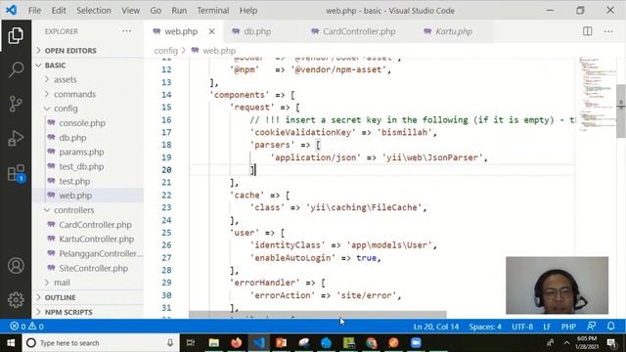This screenshot has width=626, height=352.
Task: Change indentation via Spaces: 4
Action: click(x=485, y=327)
